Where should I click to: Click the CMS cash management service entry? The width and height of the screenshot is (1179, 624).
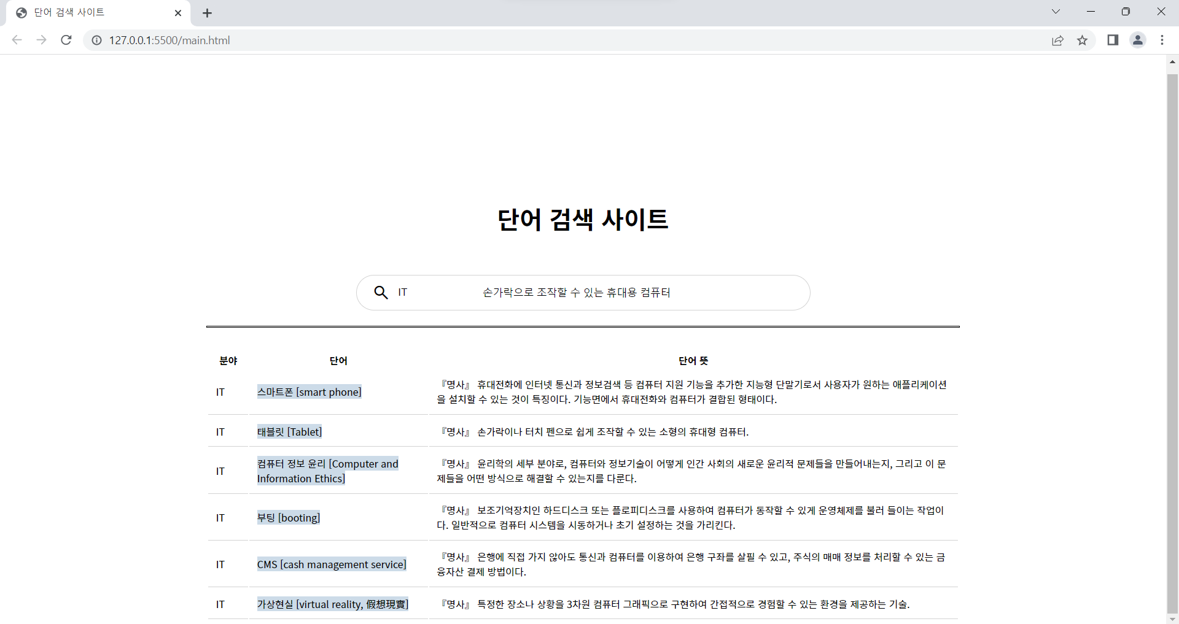332,564
